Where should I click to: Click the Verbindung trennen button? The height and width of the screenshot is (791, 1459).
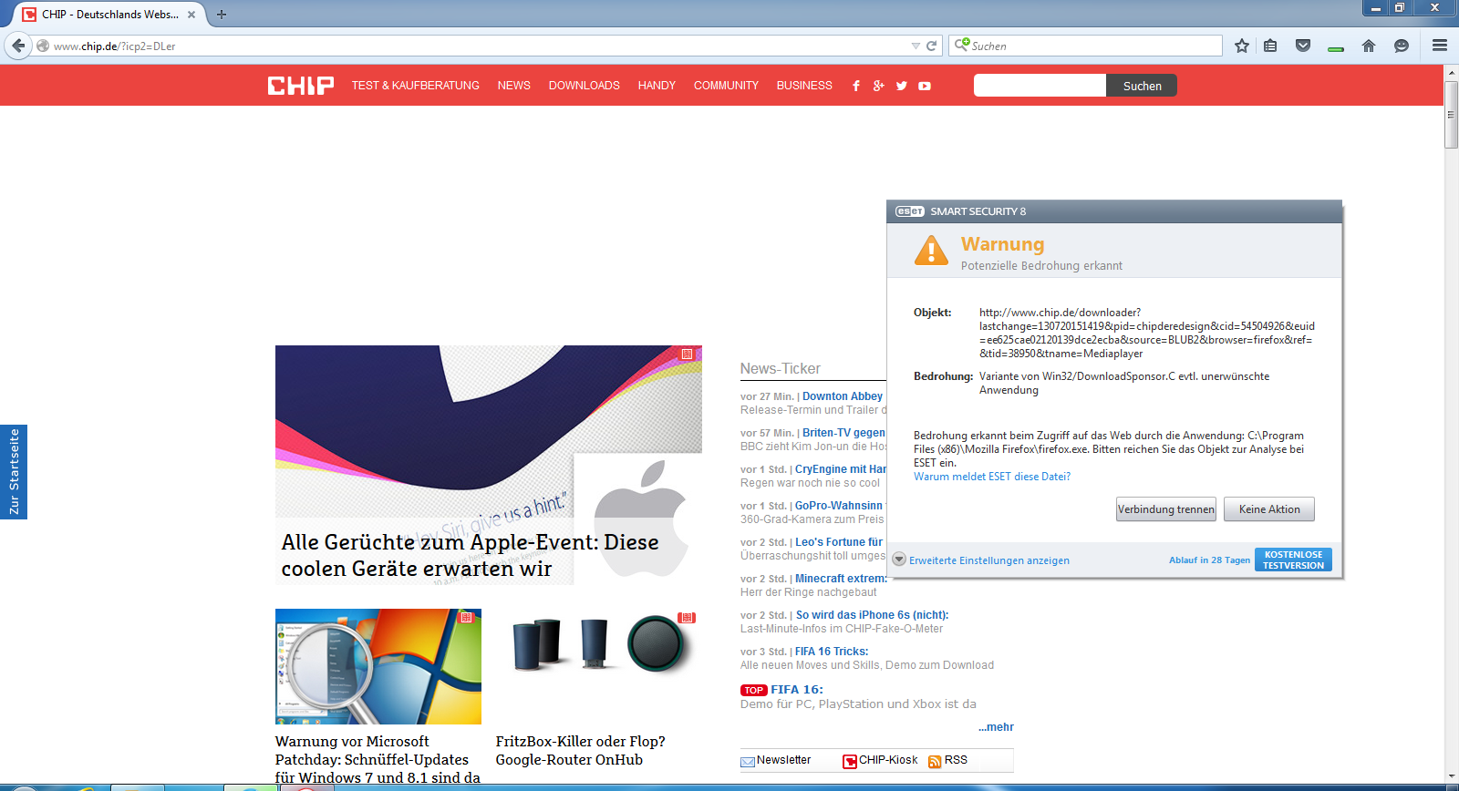1166,509
